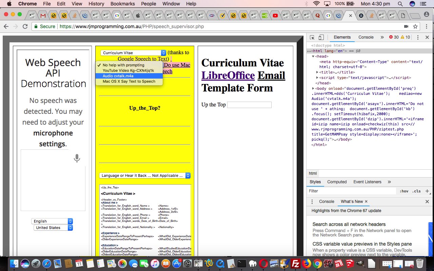
Task: Open Finder from the Dock
Action: tap(15, 263)
